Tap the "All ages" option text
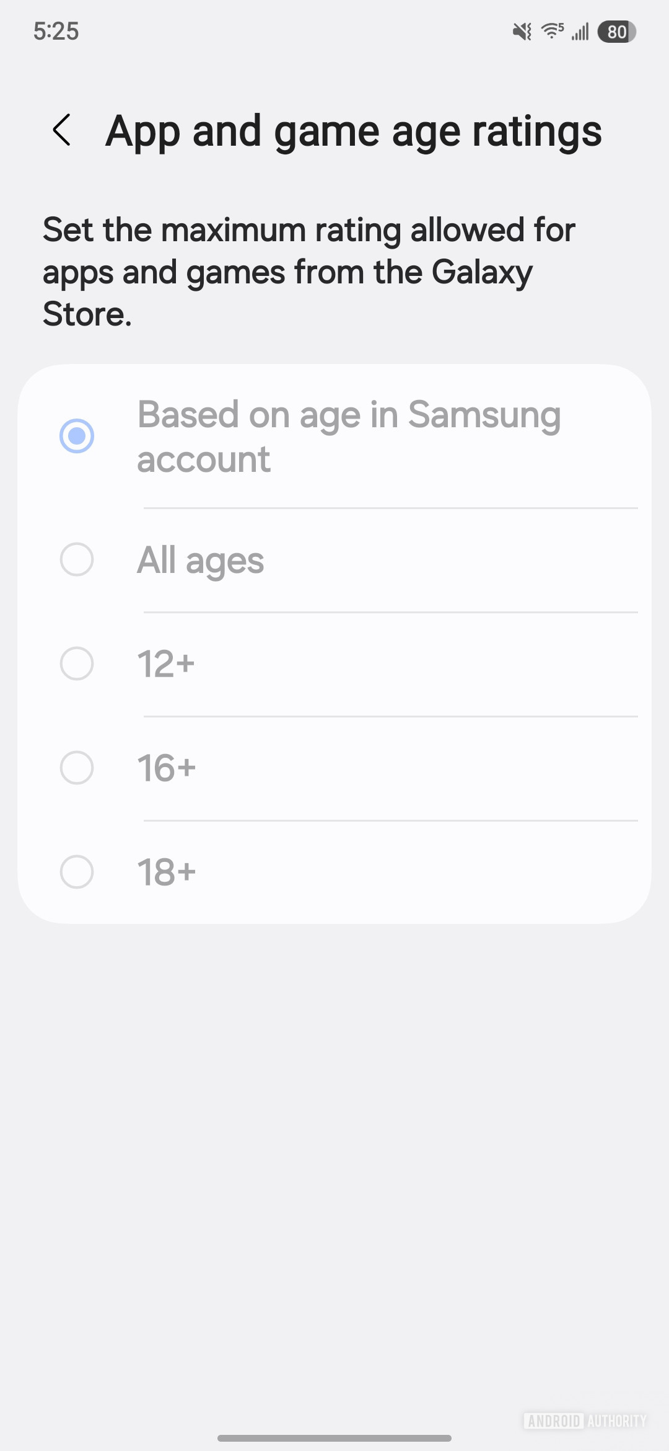This screenshot has width=669, height=1451. click(x=201, y=561)
